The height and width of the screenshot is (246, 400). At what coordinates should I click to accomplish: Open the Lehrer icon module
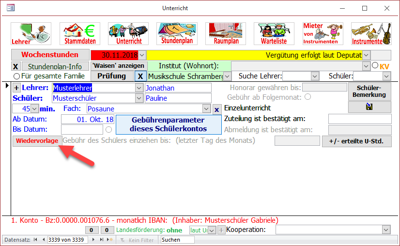(x=31, y=33)
